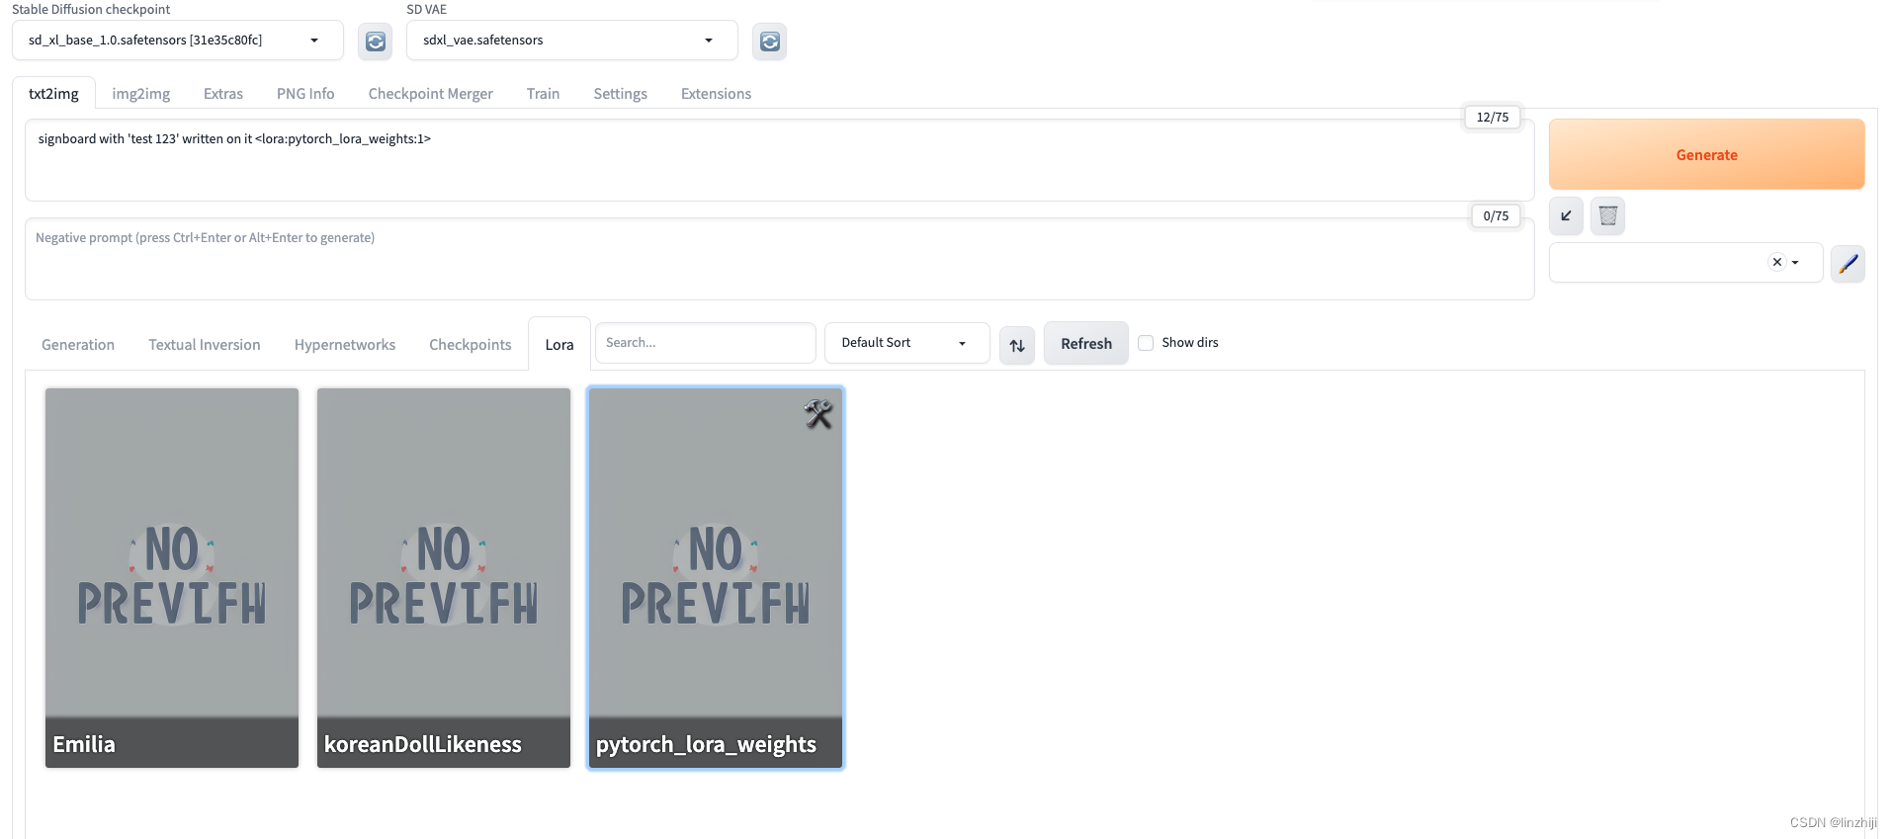This screenshot has height=839, width=1892.
Task: Refresh the Stable Diffusion checkpoint list
Action: click(x=375, y=42)
